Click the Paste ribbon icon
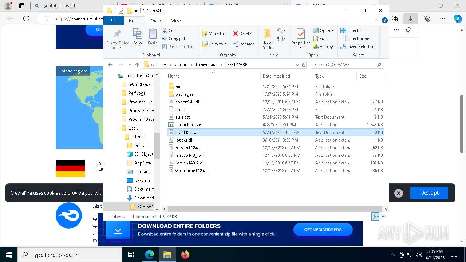 (x=153, y=37)
